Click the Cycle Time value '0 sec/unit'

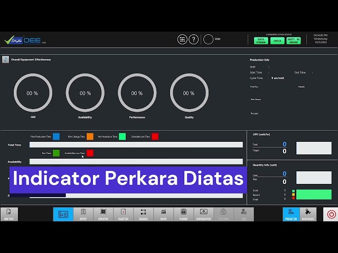click(278, 78)
